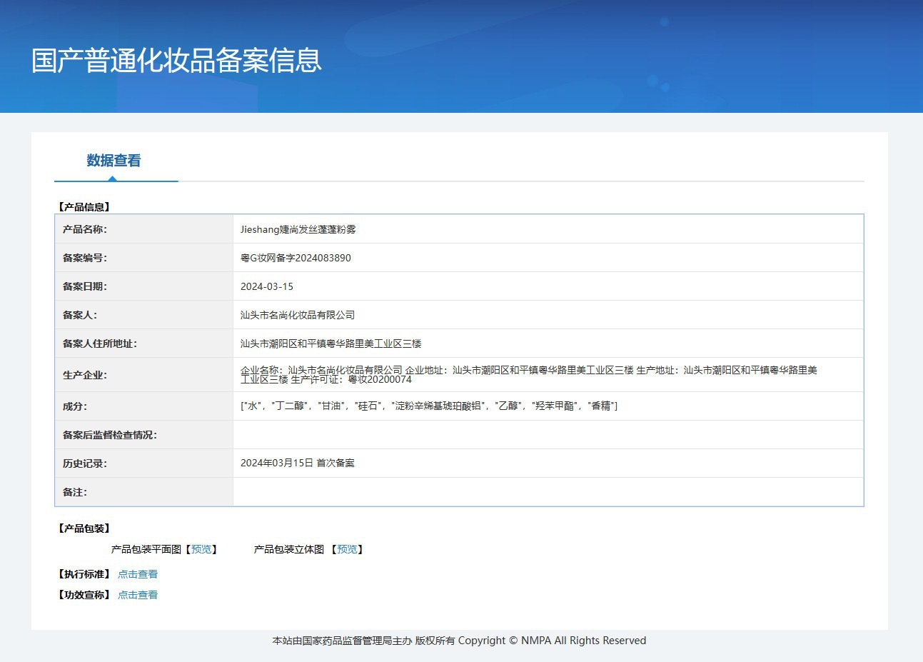The width and height of the screenshot is (923, 662).
Task: Click 点击查看 next to 执行标准
Action: pos(138,574)
